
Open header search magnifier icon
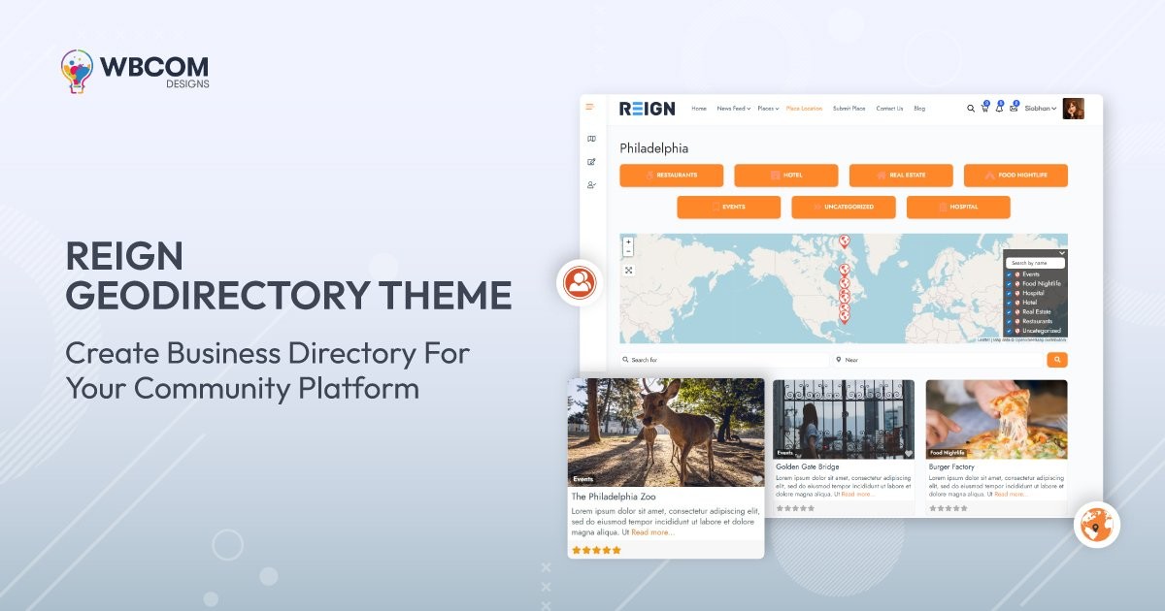[971, 109]
